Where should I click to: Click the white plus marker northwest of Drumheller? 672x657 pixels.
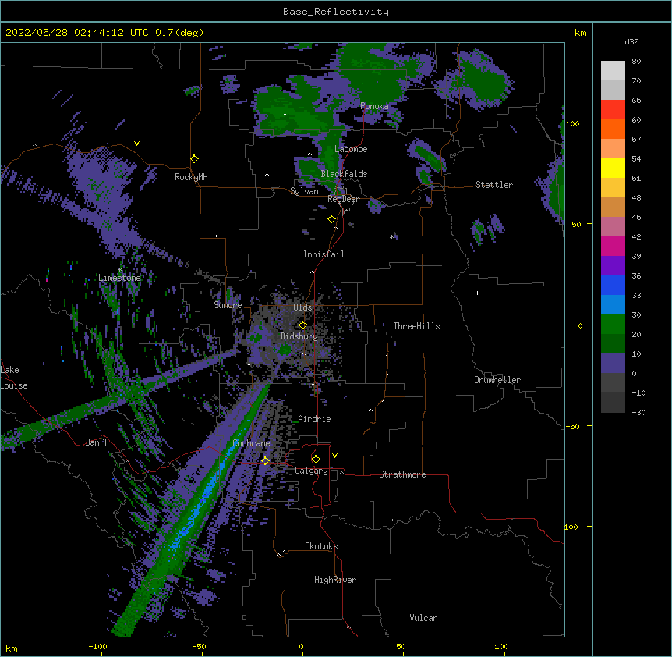pos(477,293)
